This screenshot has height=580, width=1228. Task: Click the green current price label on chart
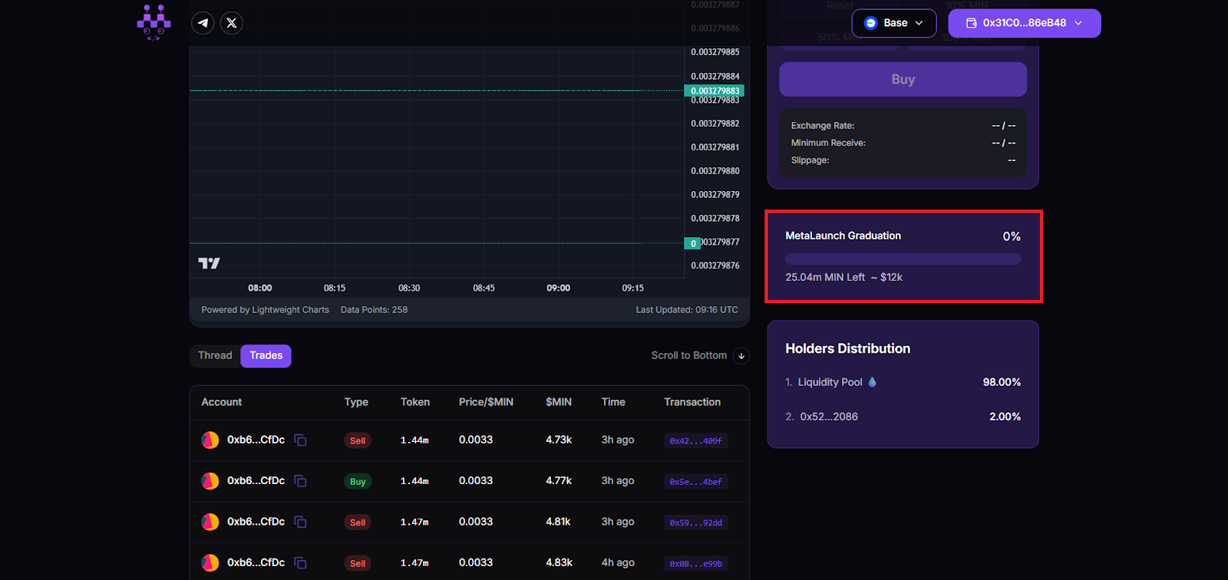click(x=714, y=91)
